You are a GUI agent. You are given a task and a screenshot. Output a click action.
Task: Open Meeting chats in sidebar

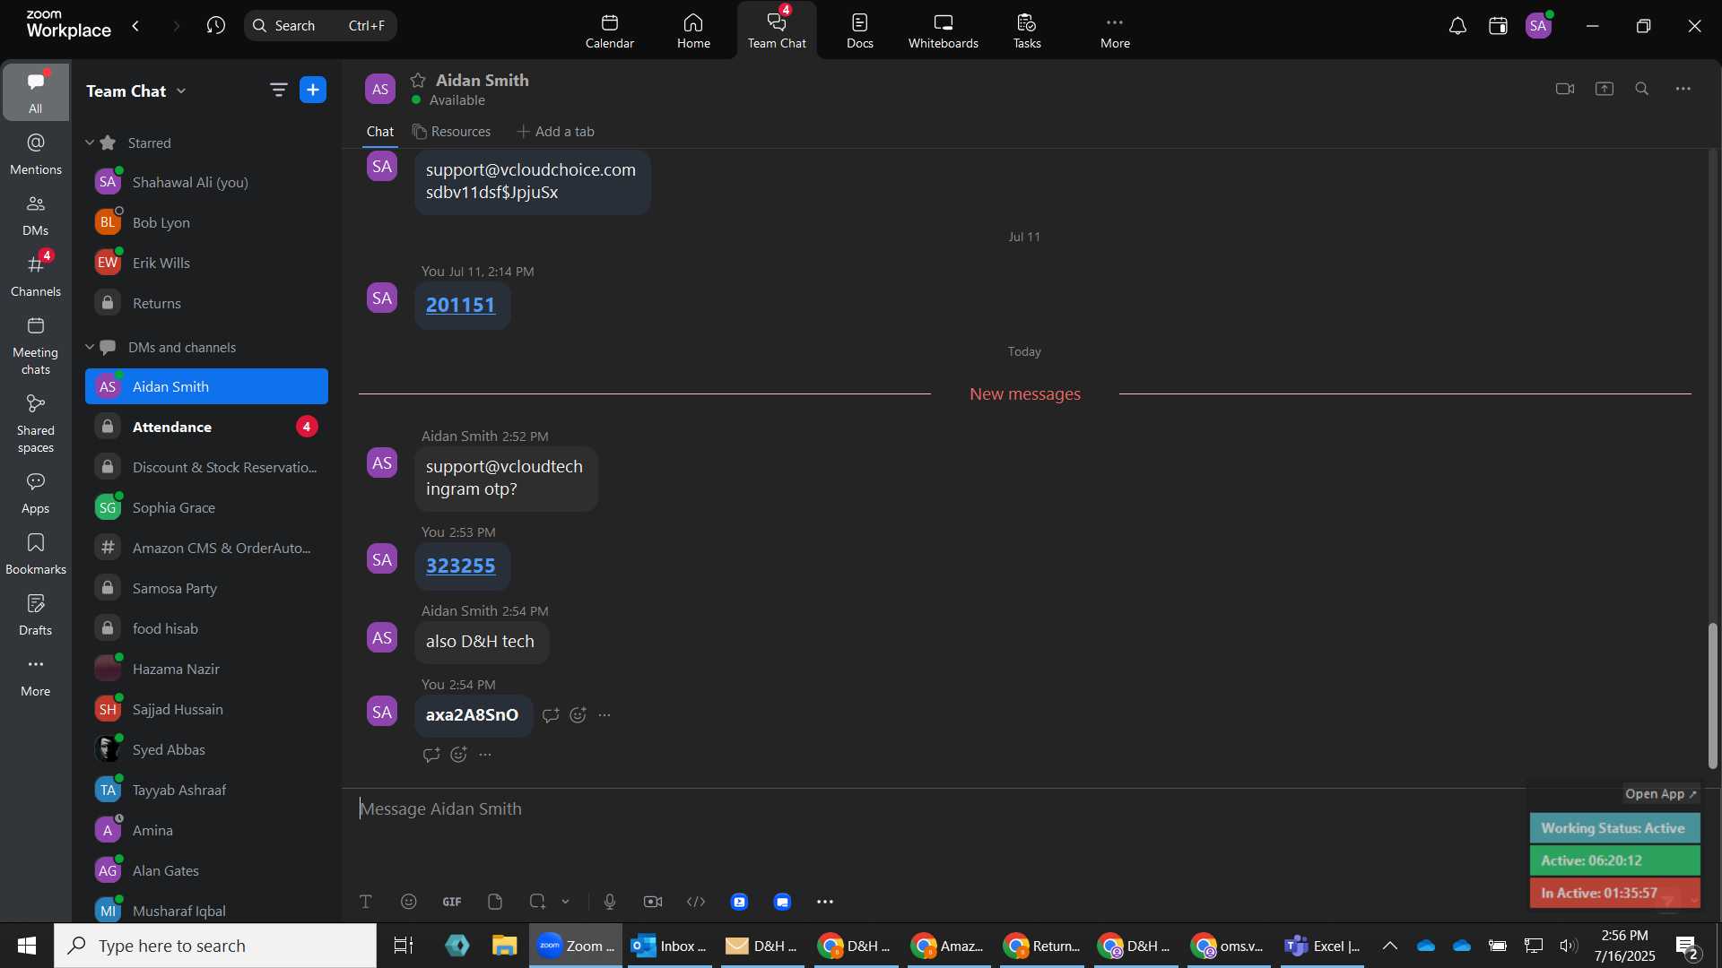36,346
